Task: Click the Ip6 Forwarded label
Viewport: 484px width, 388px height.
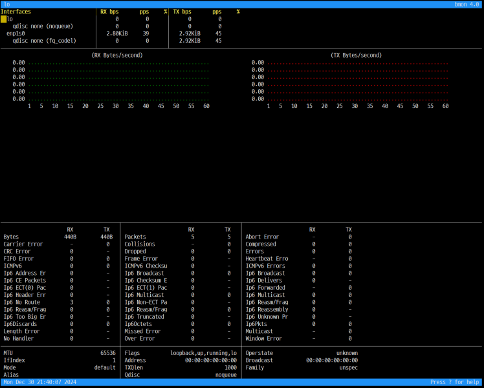Action: [265, 288]
